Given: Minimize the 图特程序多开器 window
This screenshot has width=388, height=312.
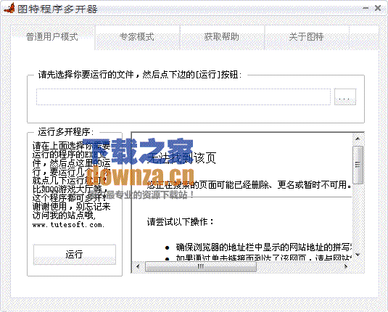Looking at the screenshot, I should coord(366,8).
